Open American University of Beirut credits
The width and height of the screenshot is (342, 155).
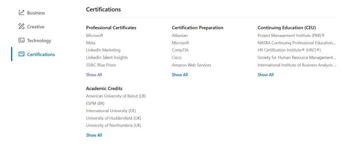pos(116,96)
